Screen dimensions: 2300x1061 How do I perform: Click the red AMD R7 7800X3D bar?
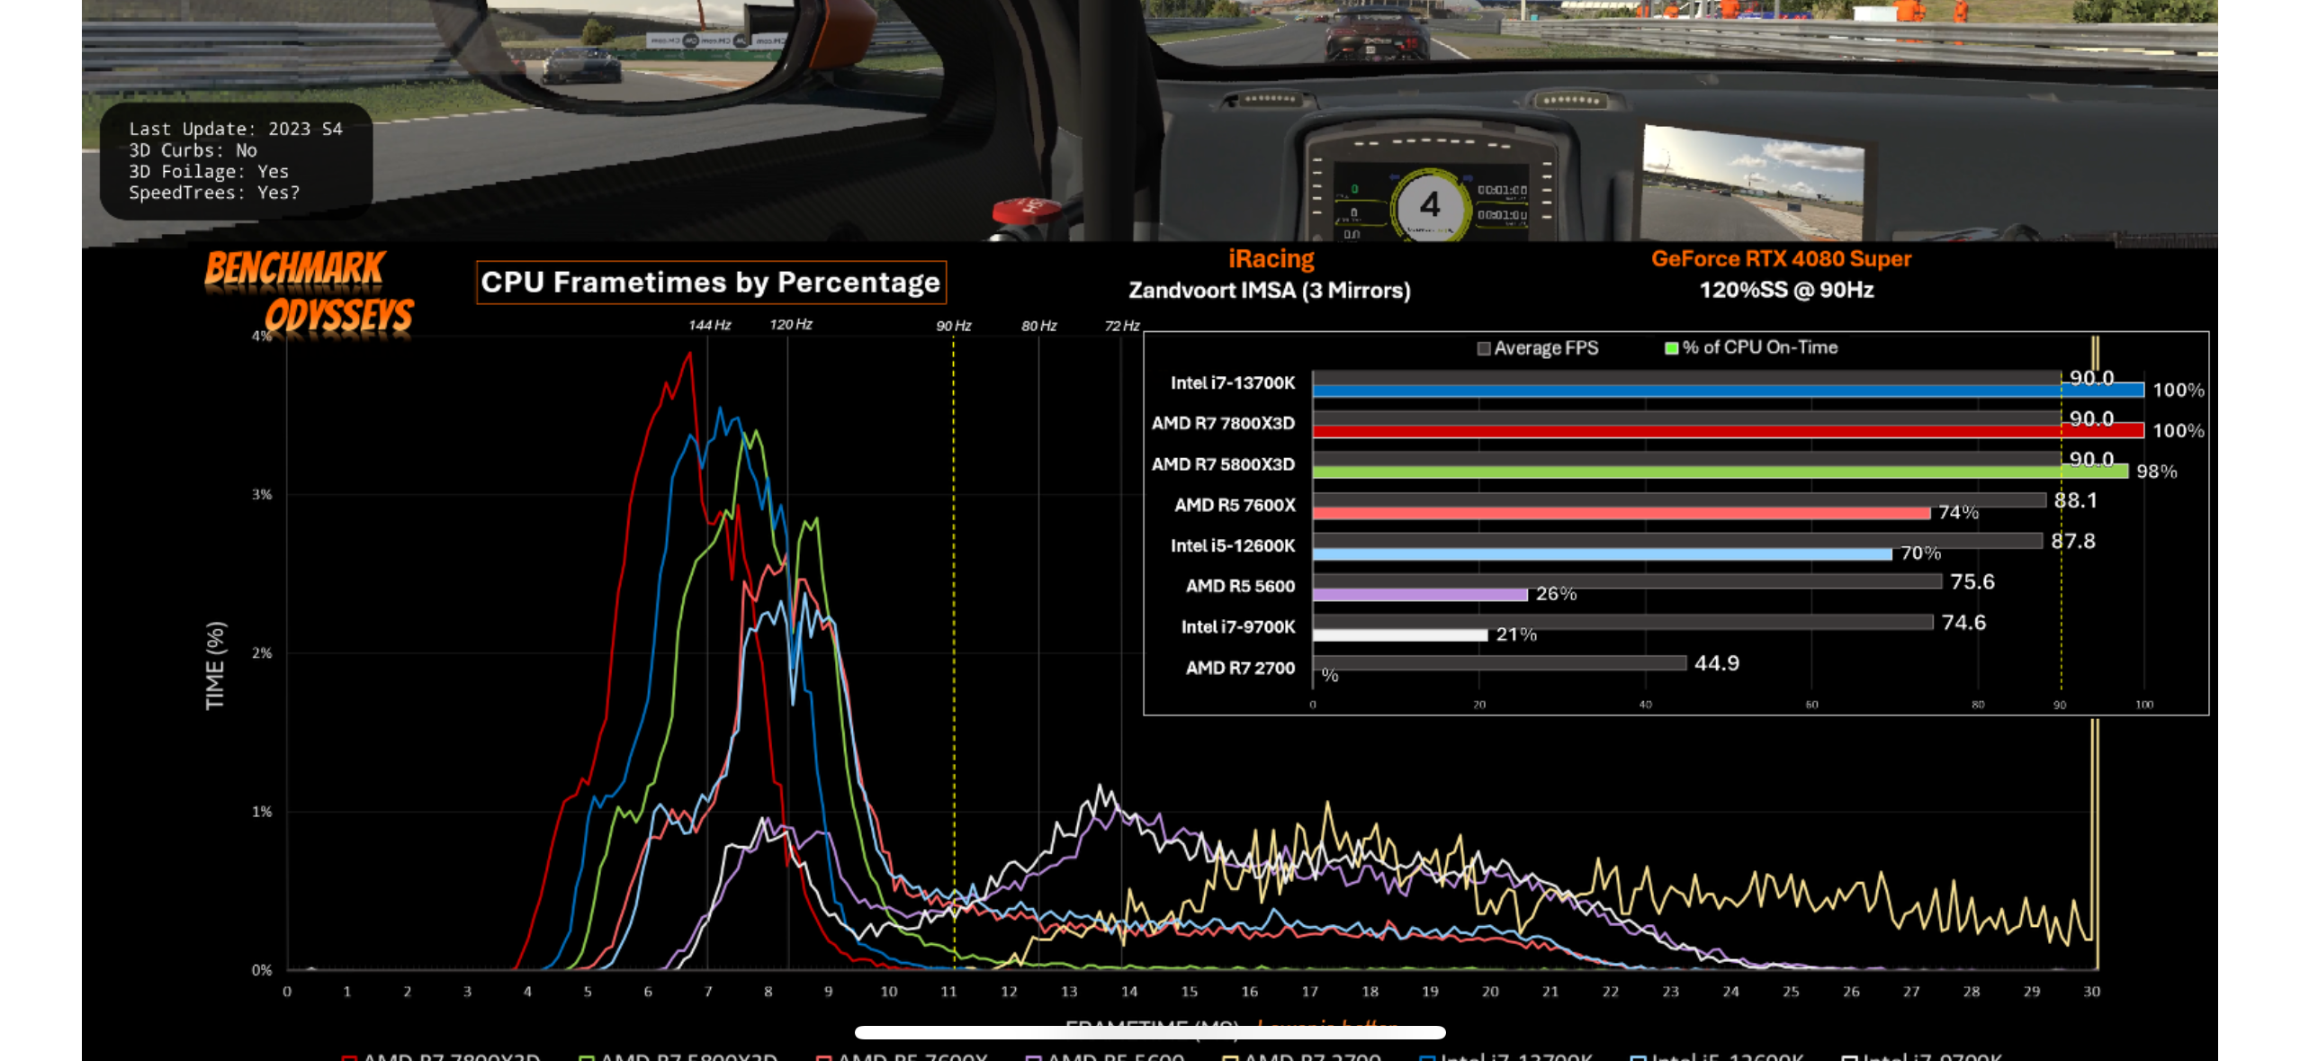point(1710,432)
